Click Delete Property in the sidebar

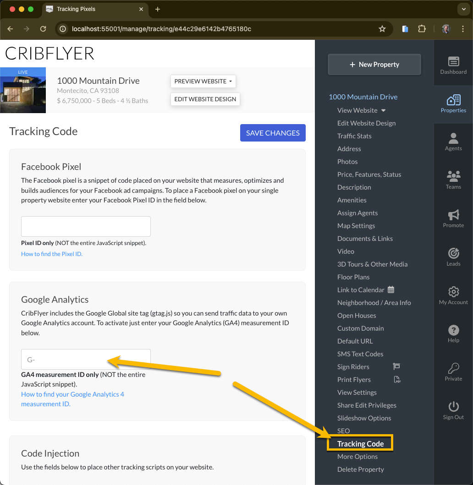click(x=361, y=469)
